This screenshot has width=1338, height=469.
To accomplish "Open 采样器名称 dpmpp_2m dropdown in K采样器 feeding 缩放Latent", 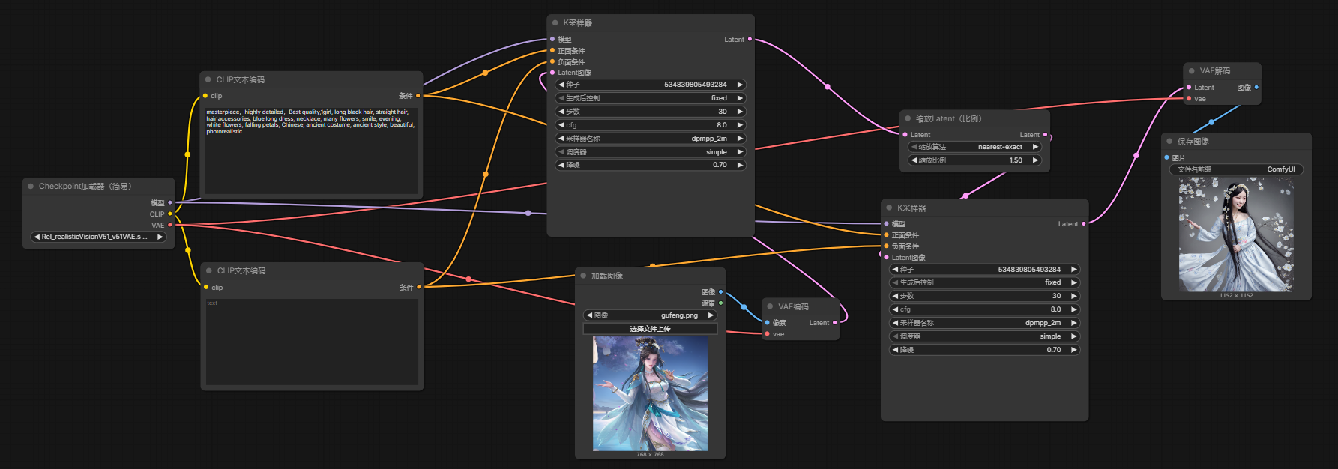I will pos(651,139).
